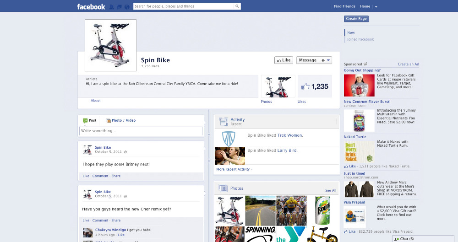
Task: Share the Cher remix post
Action: (116, 220)
